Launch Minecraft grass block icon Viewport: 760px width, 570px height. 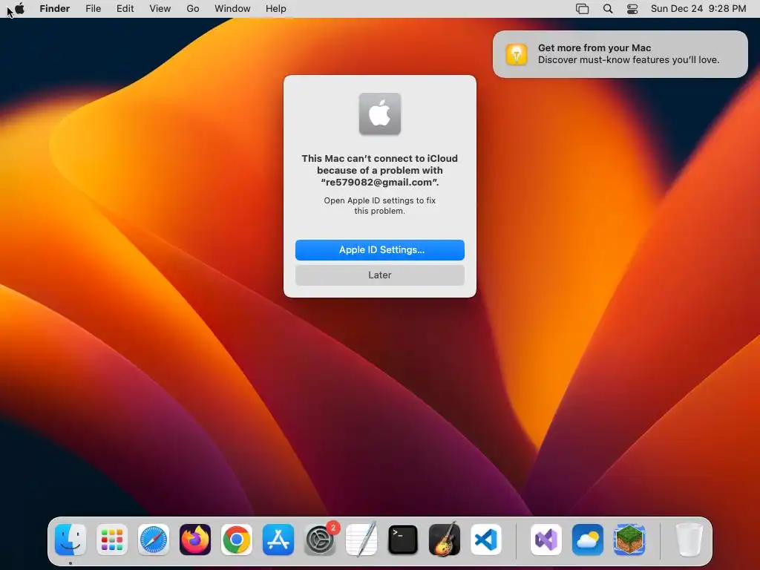(629, 540)
